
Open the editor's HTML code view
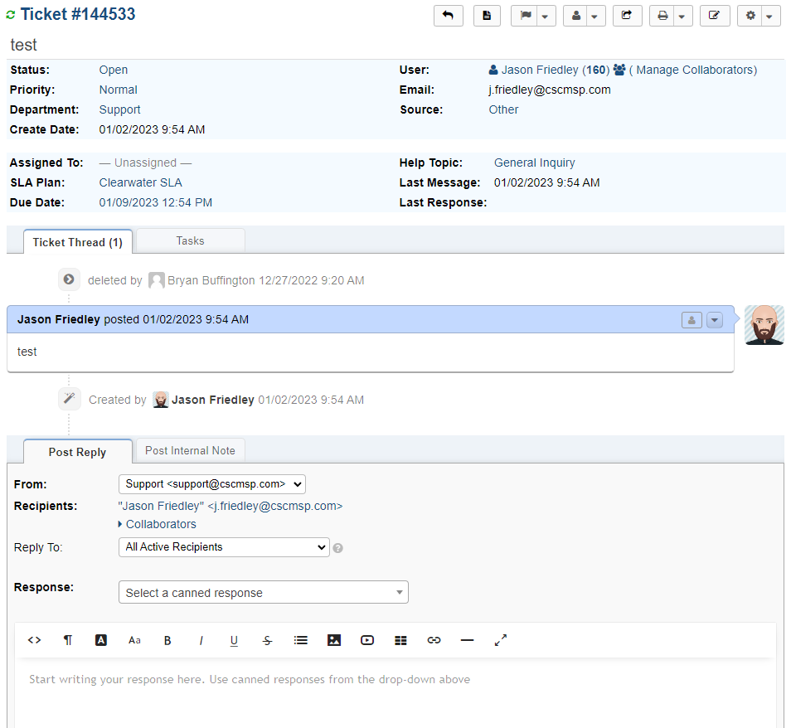pyautogui.click(x=34, y=640)
